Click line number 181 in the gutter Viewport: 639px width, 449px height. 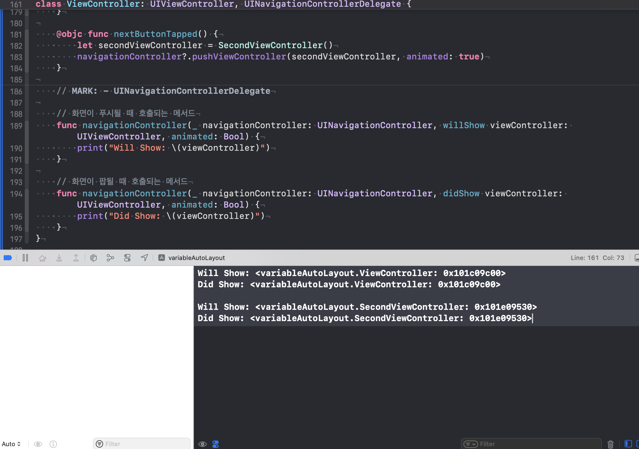[16, 35]
